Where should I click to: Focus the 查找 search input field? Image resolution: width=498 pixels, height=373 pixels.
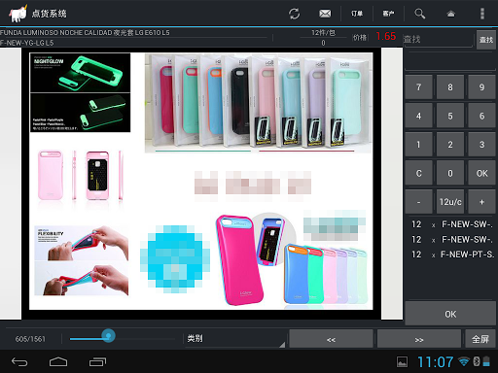(439, 40)
